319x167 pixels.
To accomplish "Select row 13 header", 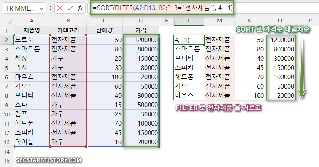I will tap(7, 142).
